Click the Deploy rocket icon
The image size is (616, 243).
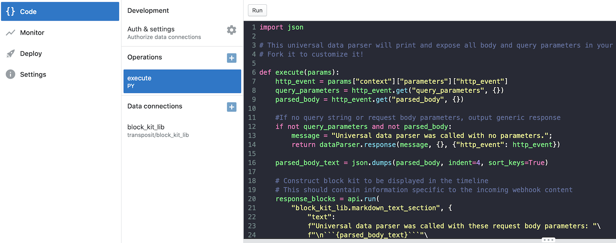pos(10,53)
